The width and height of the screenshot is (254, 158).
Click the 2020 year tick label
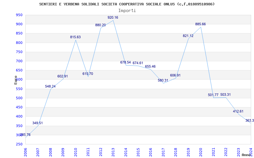click(201, 152)
